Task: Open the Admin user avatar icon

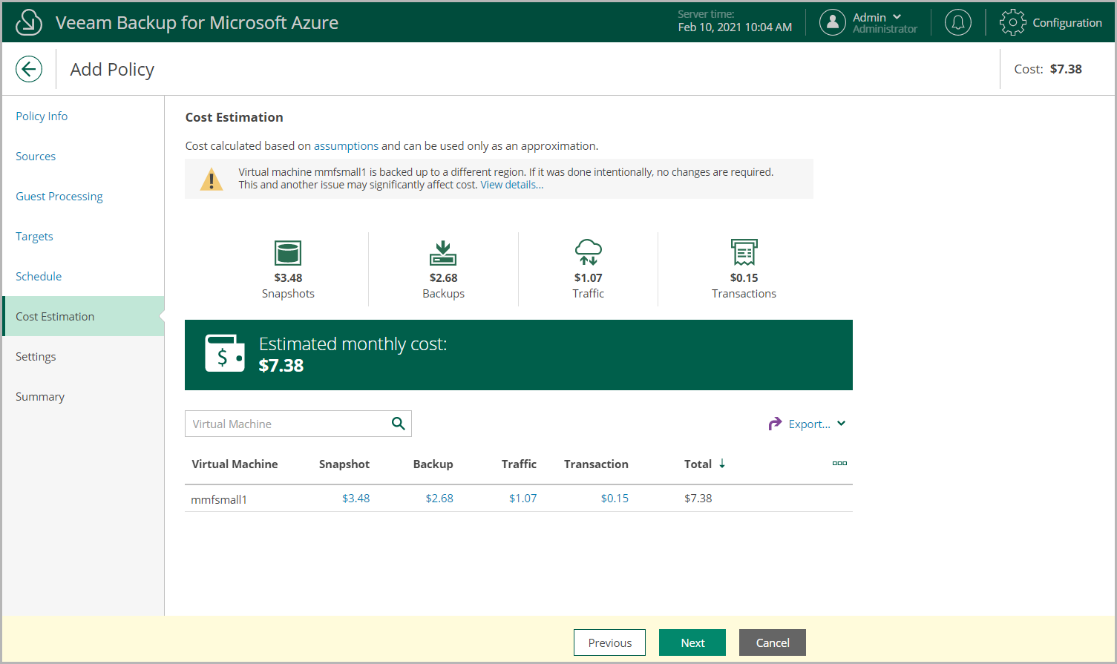Action: click(833, 22)
